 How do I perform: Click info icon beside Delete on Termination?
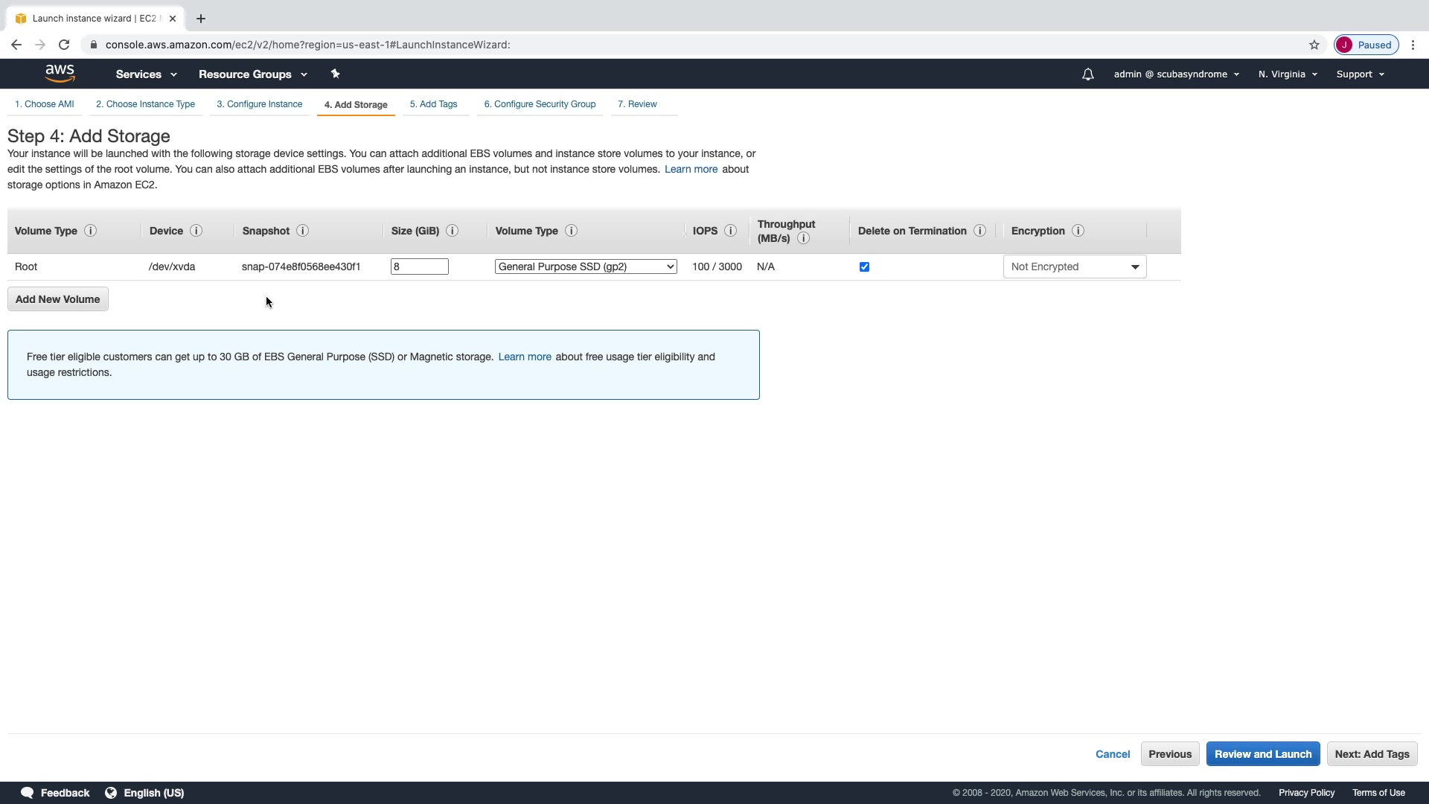(x=979, y=231)
